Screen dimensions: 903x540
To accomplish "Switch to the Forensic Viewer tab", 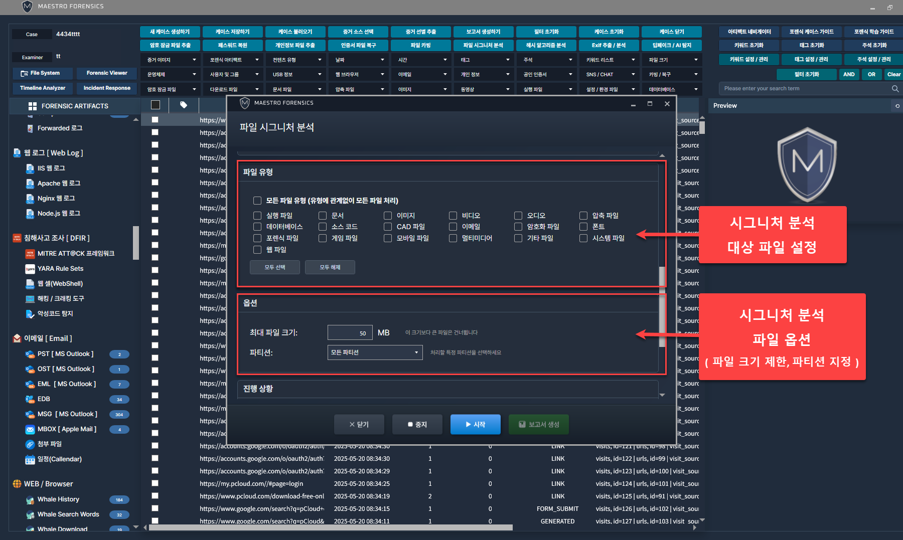I will tap(107, 73).
